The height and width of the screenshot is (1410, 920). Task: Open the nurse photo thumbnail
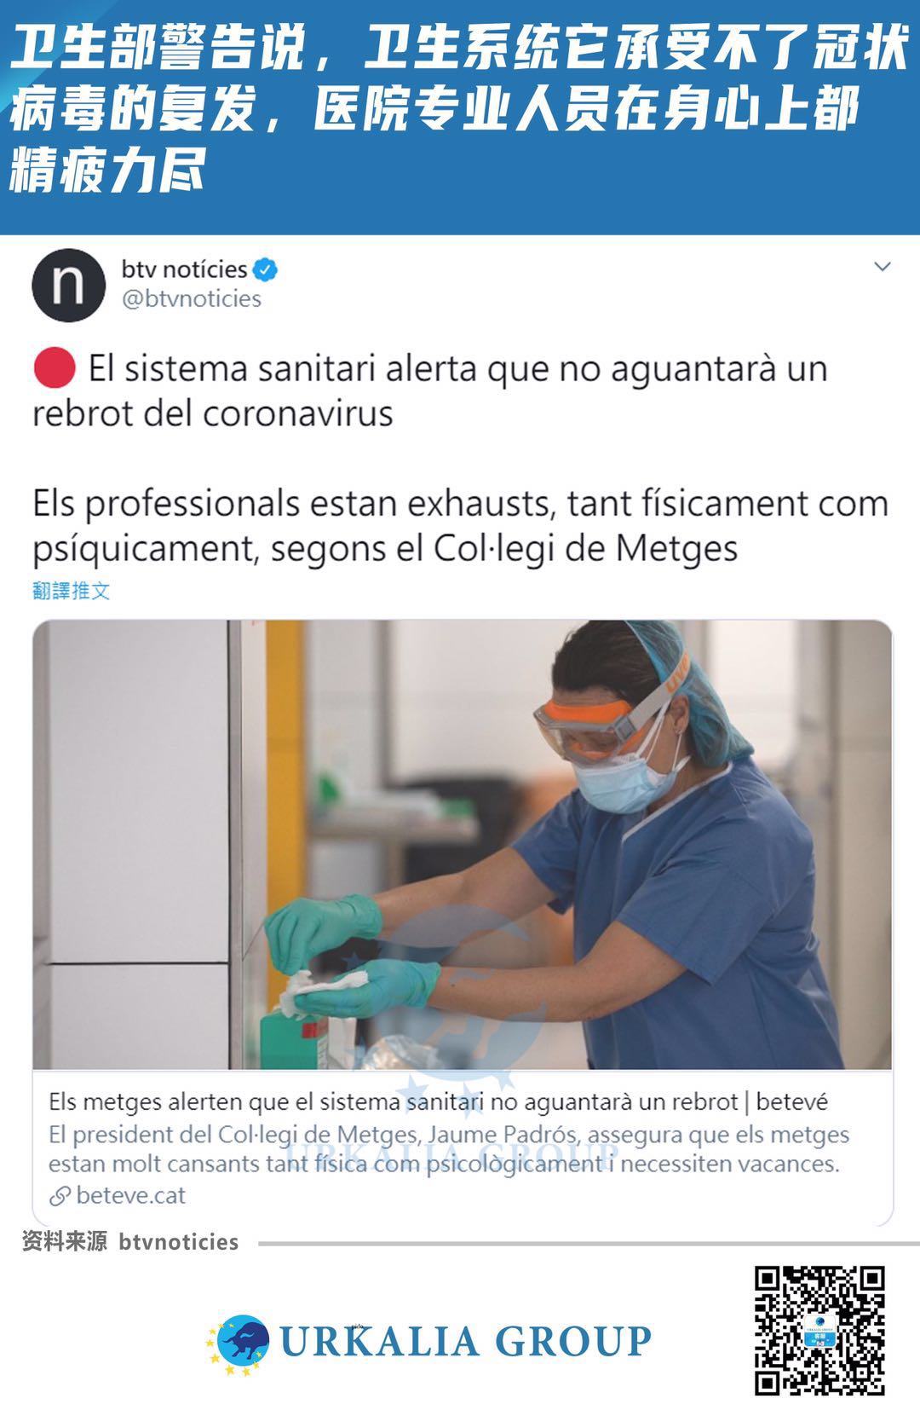click(463, 844)
